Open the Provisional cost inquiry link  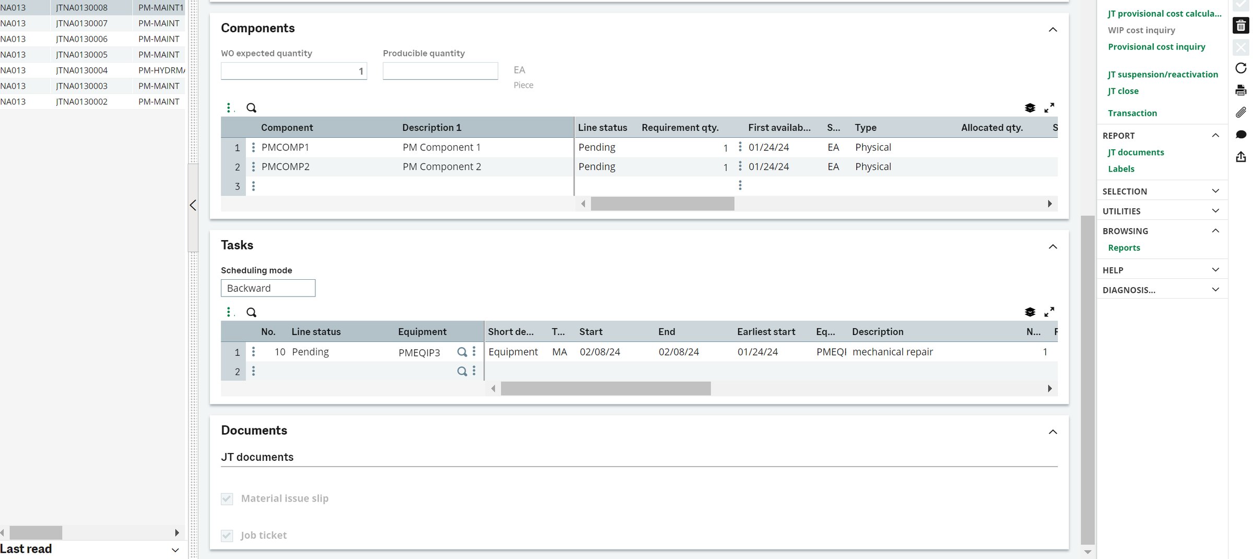[1157, 46]
